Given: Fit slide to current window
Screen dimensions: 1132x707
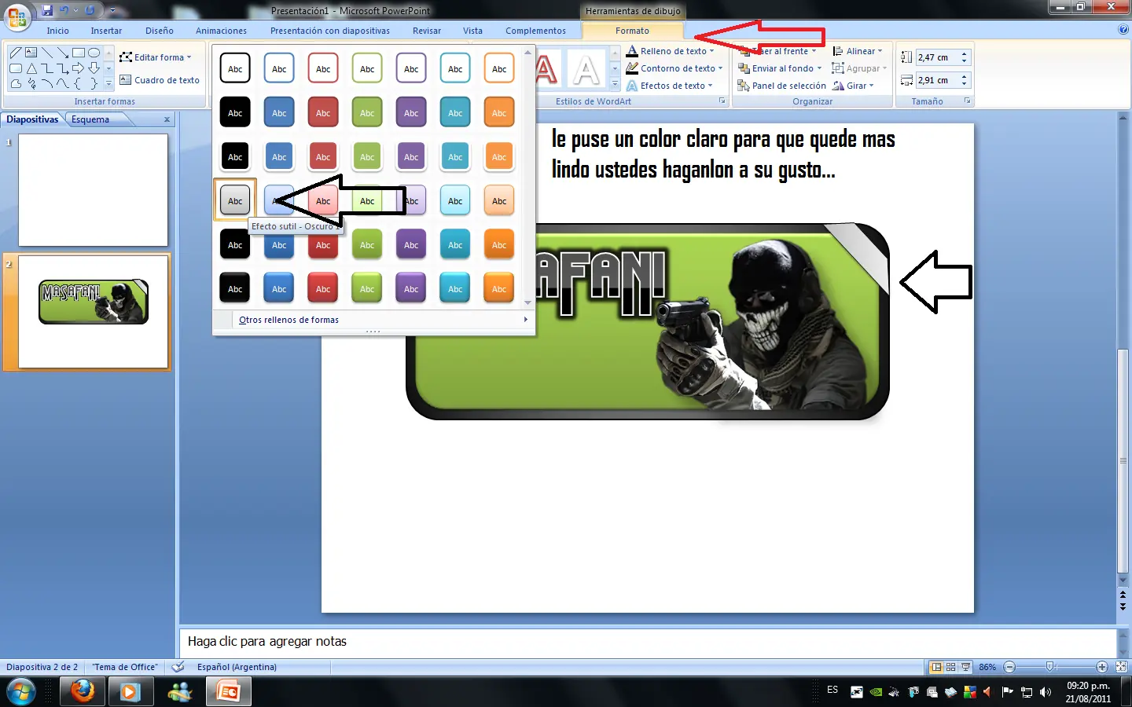Looking at the screenshot, I should 1122,667.
